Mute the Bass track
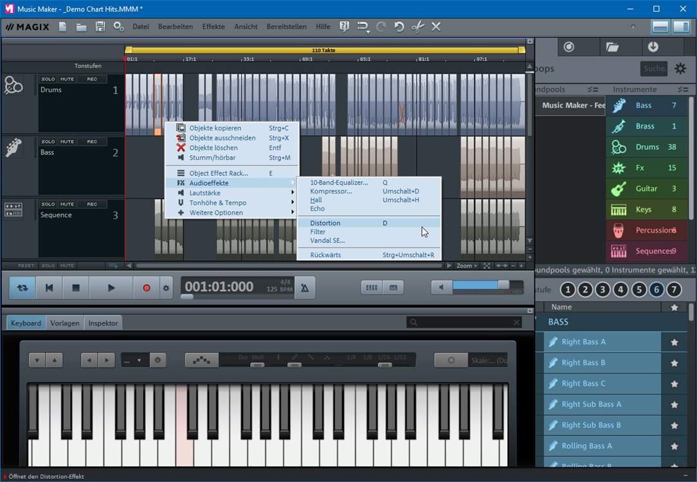697x482 pixels. [67, 142]
